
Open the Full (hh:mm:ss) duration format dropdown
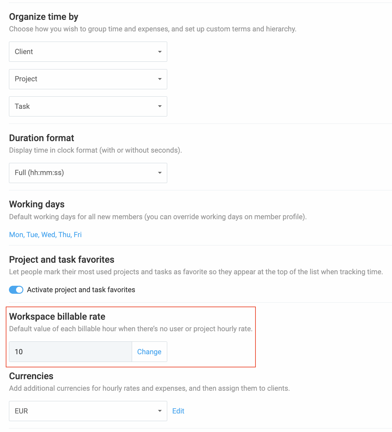tap(88, 173)
